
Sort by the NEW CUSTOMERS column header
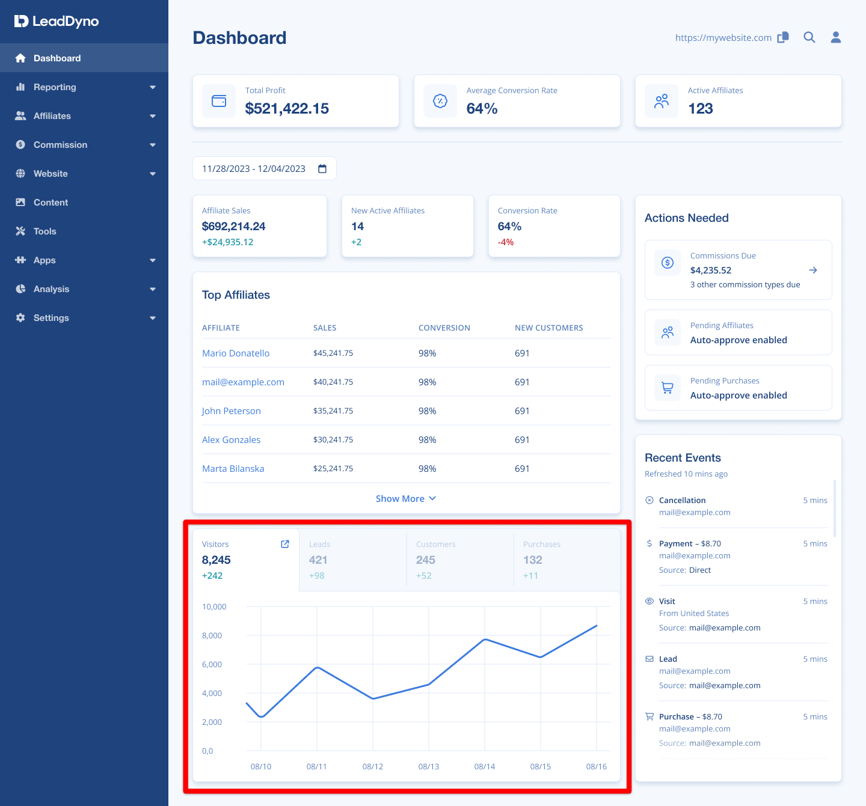[549, 328]
